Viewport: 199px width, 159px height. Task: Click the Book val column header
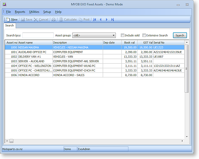tap(130, 43)
